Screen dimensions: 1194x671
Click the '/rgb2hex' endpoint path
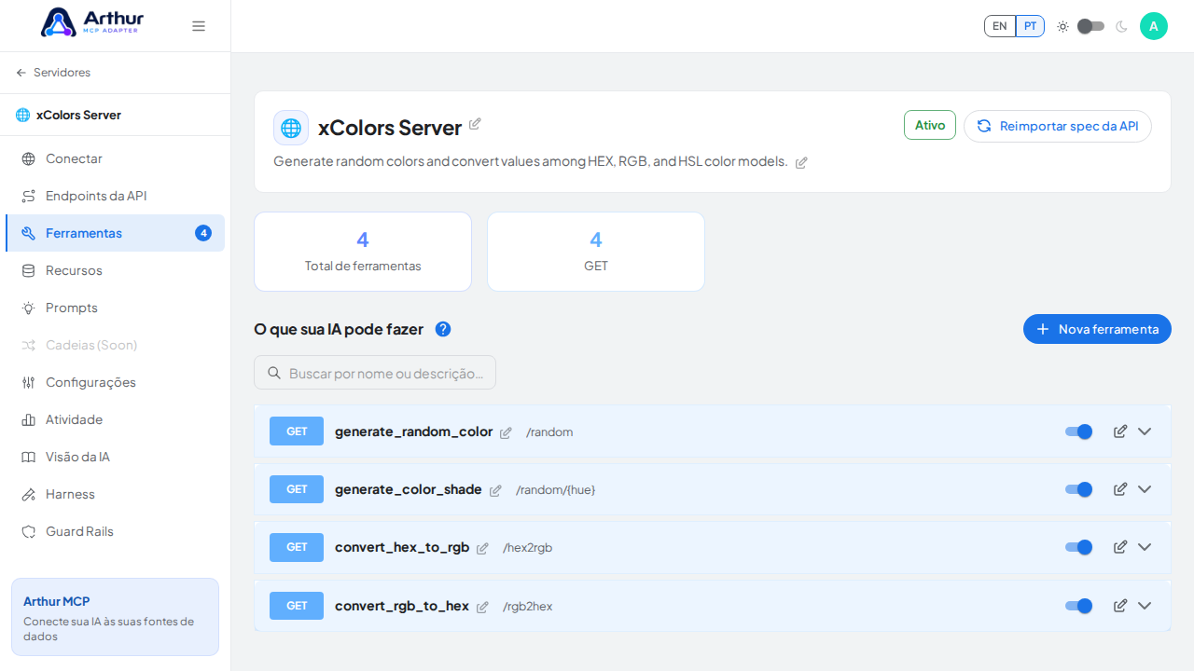point(527,607)
